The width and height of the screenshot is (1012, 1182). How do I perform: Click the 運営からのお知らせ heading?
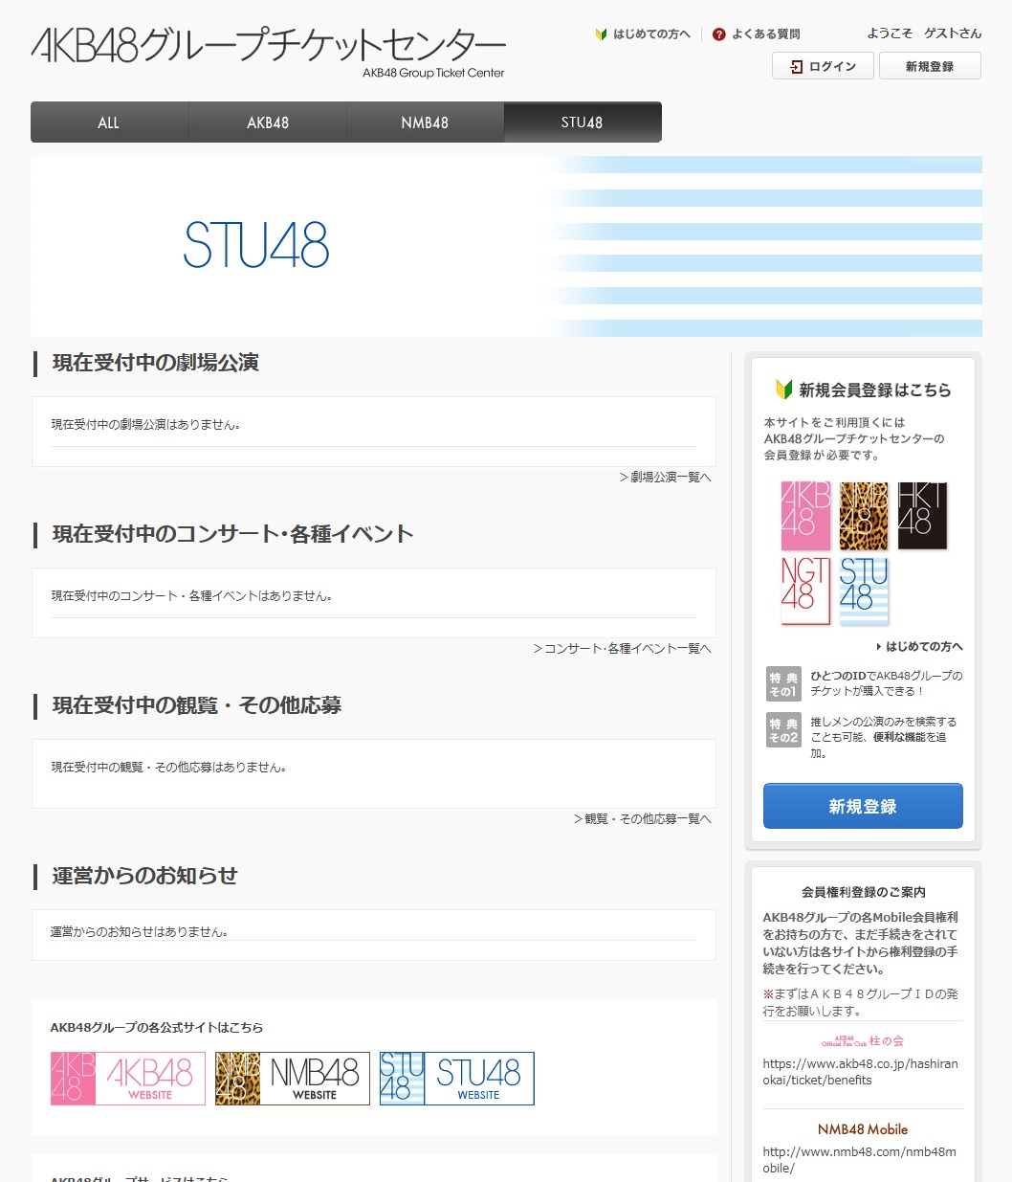(x=144, y=876)
